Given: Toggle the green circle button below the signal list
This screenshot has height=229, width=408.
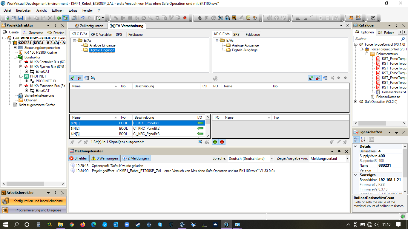Looking at the screenshot, I should pos(215,142).
